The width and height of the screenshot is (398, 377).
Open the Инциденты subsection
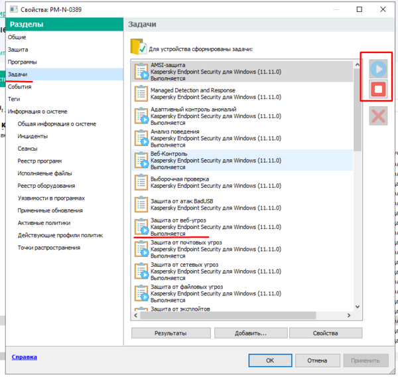point(33,136)
